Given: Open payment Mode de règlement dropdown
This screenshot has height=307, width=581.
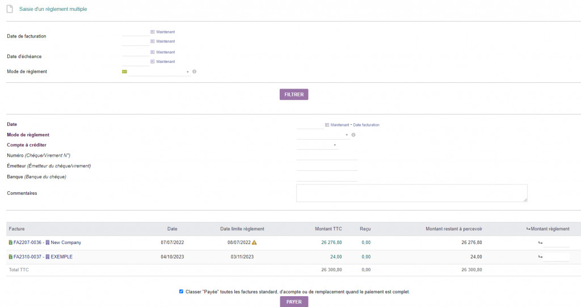Looking at the screenshot, I should pyautogui.click(x=323, y=135).
